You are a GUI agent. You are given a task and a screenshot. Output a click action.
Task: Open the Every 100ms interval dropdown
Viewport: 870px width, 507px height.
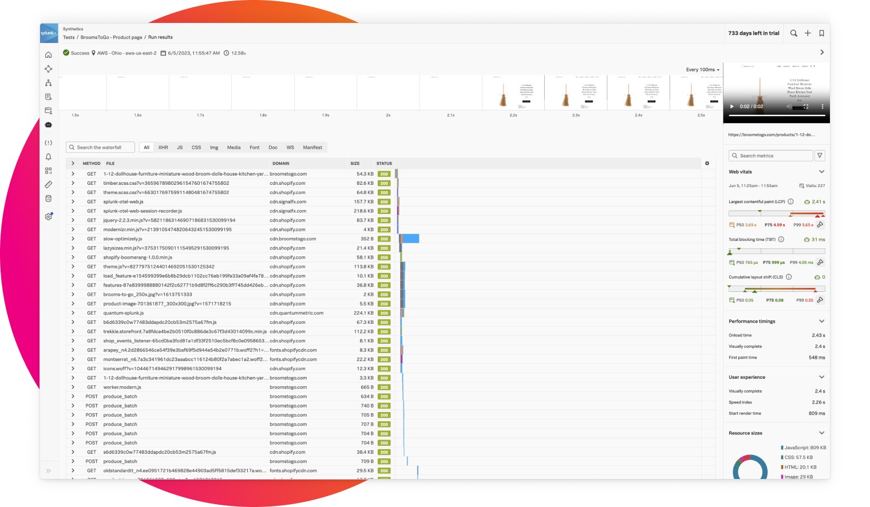pos(702,70)
